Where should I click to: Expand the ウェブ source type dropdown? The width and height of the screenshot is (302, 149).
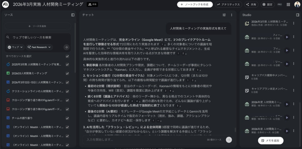point(15,47)
